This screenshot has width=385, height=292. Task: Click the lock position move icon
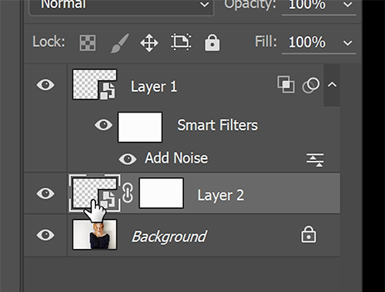coord(149,42)
